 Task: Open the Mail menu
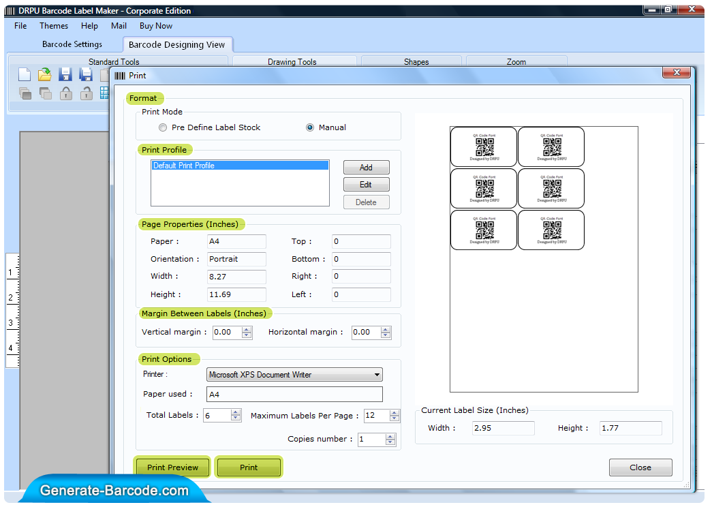coord(119,26)
